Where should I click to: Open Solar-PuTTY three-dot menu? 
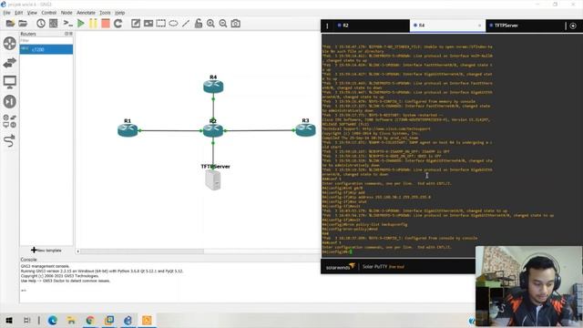[x=327, y=26]
